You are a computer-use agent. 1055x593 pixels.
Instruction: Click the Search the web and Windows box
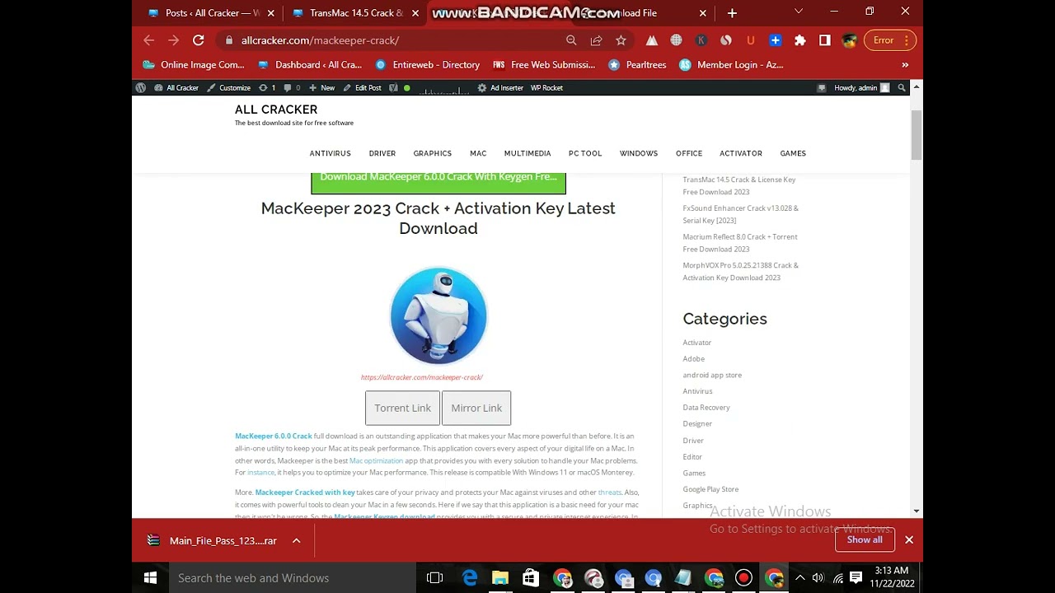tap(293, 578)
